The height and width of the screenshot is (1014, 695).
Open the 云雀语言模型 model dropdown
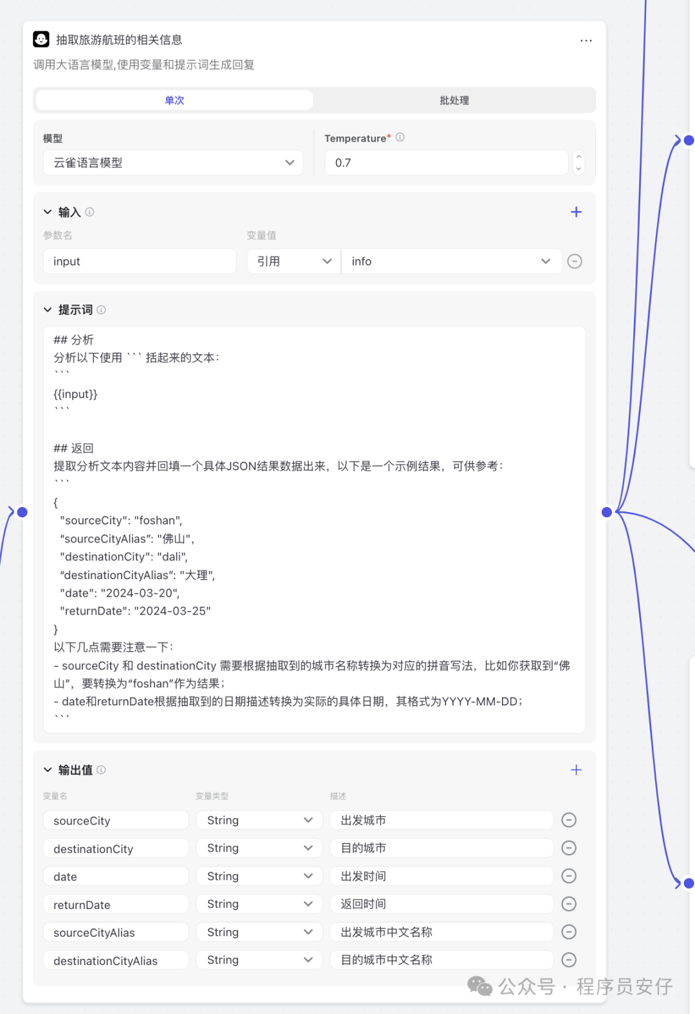tap(173, 162)
